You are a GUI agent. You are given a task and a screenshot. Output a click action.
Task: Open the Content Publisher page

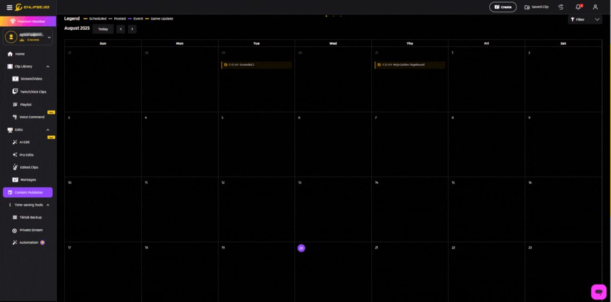click(x=28, y=192)
